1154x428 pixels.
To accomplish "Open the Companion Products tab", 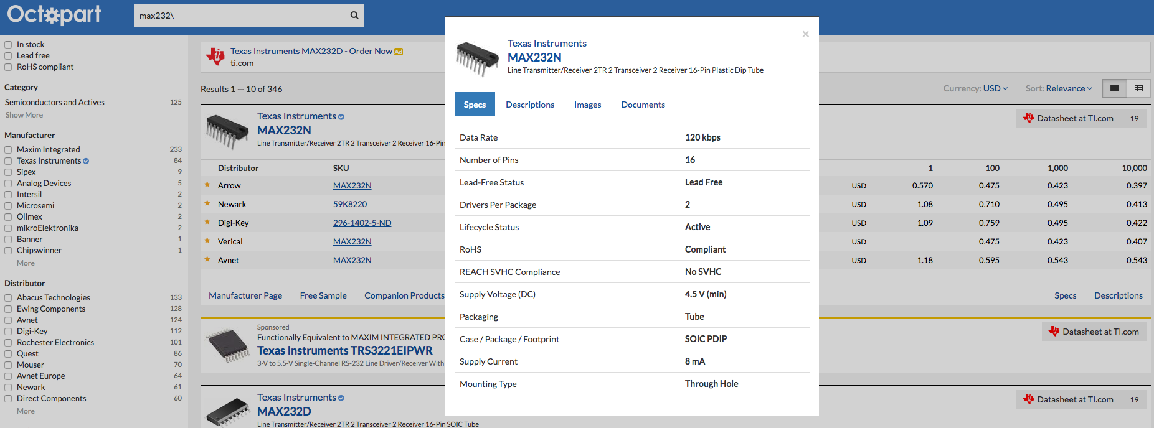I will 405,295.
